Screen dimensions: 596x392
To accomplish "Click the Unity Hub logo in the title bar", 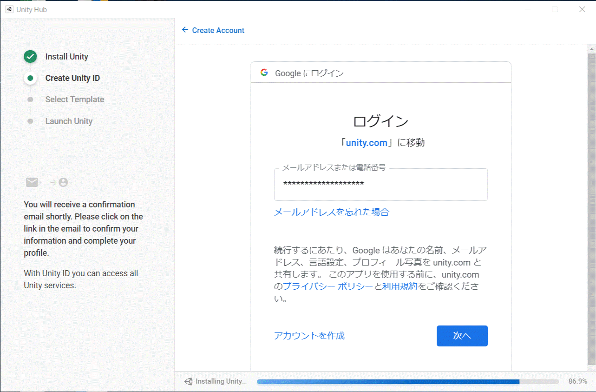I will pos(9,9).
